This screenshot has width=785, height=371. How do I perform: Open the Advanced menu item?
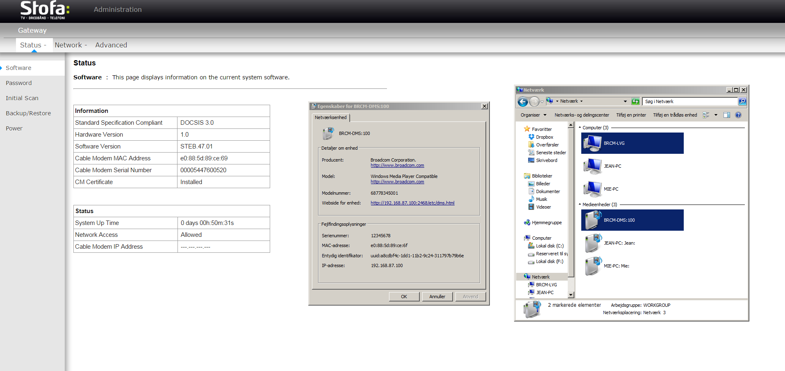tap(111, 45)
